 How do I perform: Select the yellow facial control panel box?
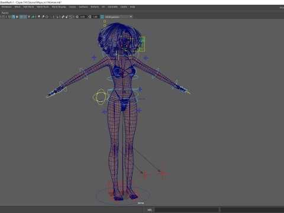[142, 44]
